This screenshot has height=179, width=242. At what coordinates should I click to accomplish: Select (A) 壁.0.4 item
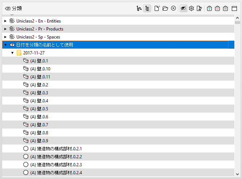coord(118,101)
